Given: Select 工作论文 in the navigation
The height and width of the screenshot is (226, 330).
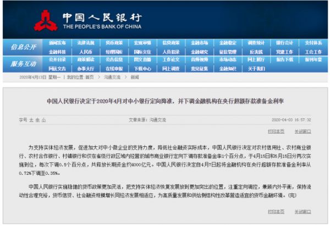Looking at the screenshot, I should [x=171, y=60].
